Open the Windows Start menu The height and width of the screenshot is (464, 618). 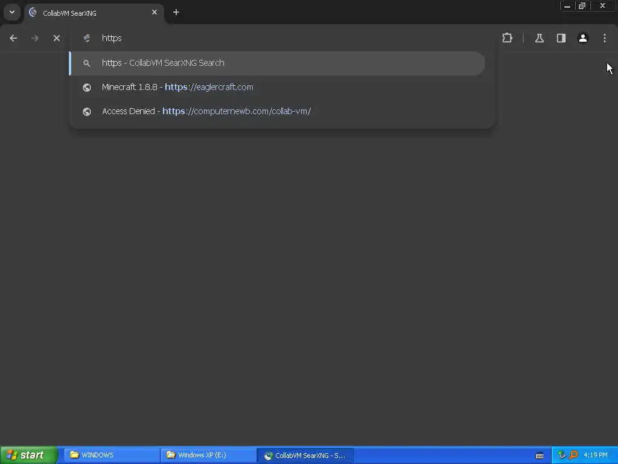pos(29,456)
